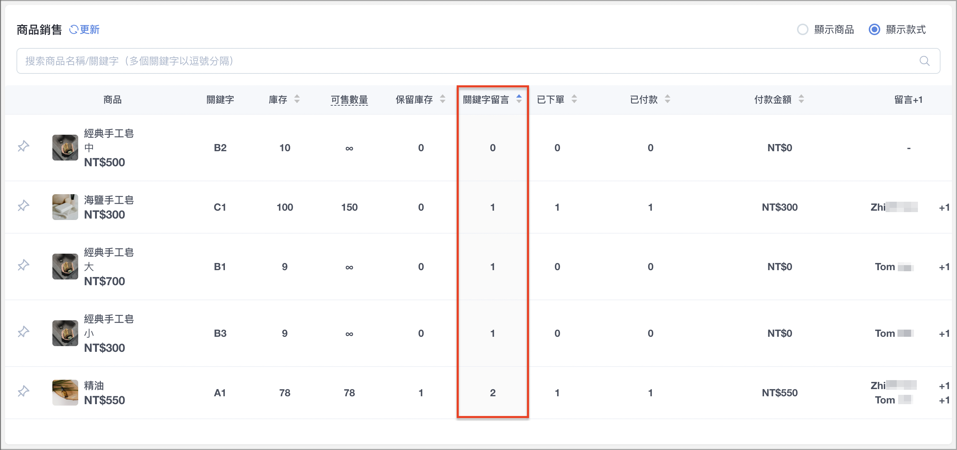The image size is (957, 450).
Task: Open the 海鹽手工皂 product thumbnail
Action: coord(65,207)
